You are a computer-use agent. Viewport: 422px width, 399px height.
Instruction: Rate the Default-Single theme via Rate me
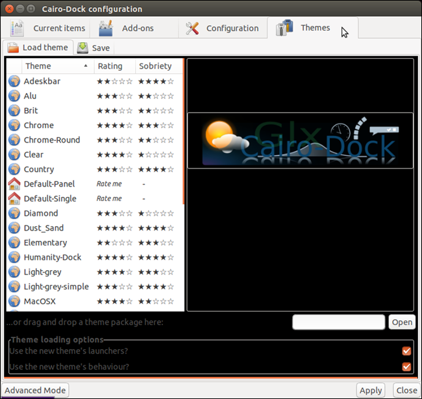coord(109,198)
